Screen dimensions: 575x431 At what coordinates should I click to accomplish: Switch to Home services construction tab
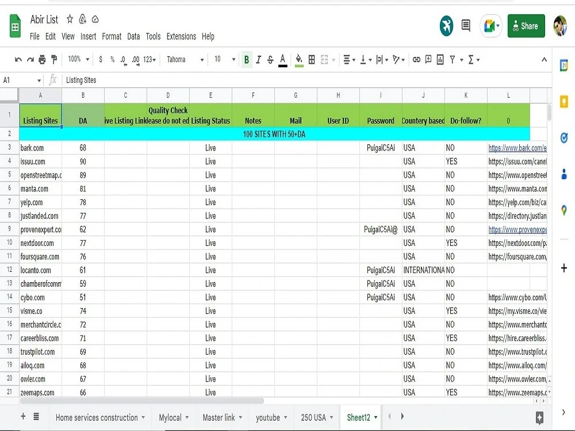pos(100,417)
